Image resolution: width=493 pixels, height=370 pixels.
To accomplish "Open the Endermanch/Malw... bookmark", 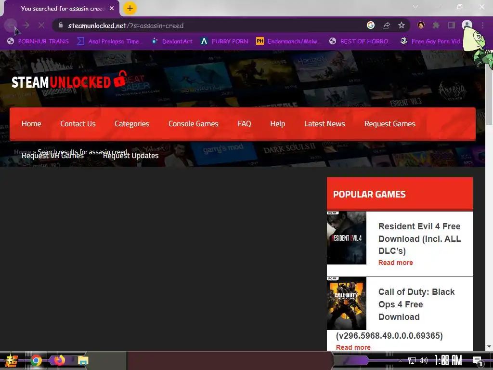I will coord(289,41).
